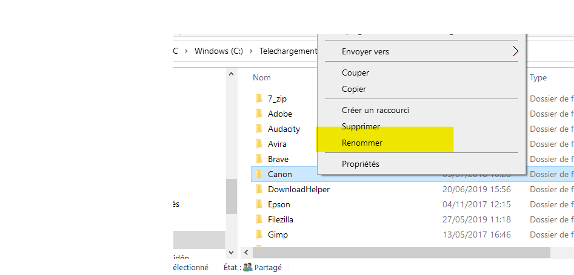Expand the Envoyer vers submenu arrow

click(x=515, y=51)
